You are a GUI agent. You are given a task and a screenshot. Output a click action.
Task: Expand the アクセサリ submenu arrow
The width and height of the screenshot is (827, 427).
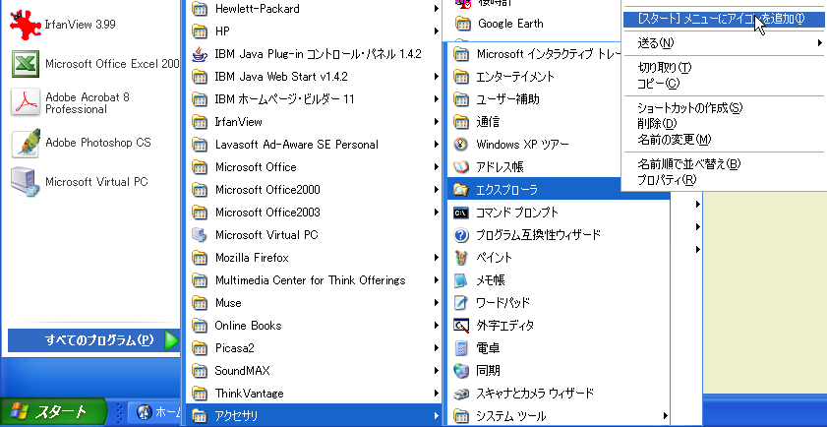(437, 415)
